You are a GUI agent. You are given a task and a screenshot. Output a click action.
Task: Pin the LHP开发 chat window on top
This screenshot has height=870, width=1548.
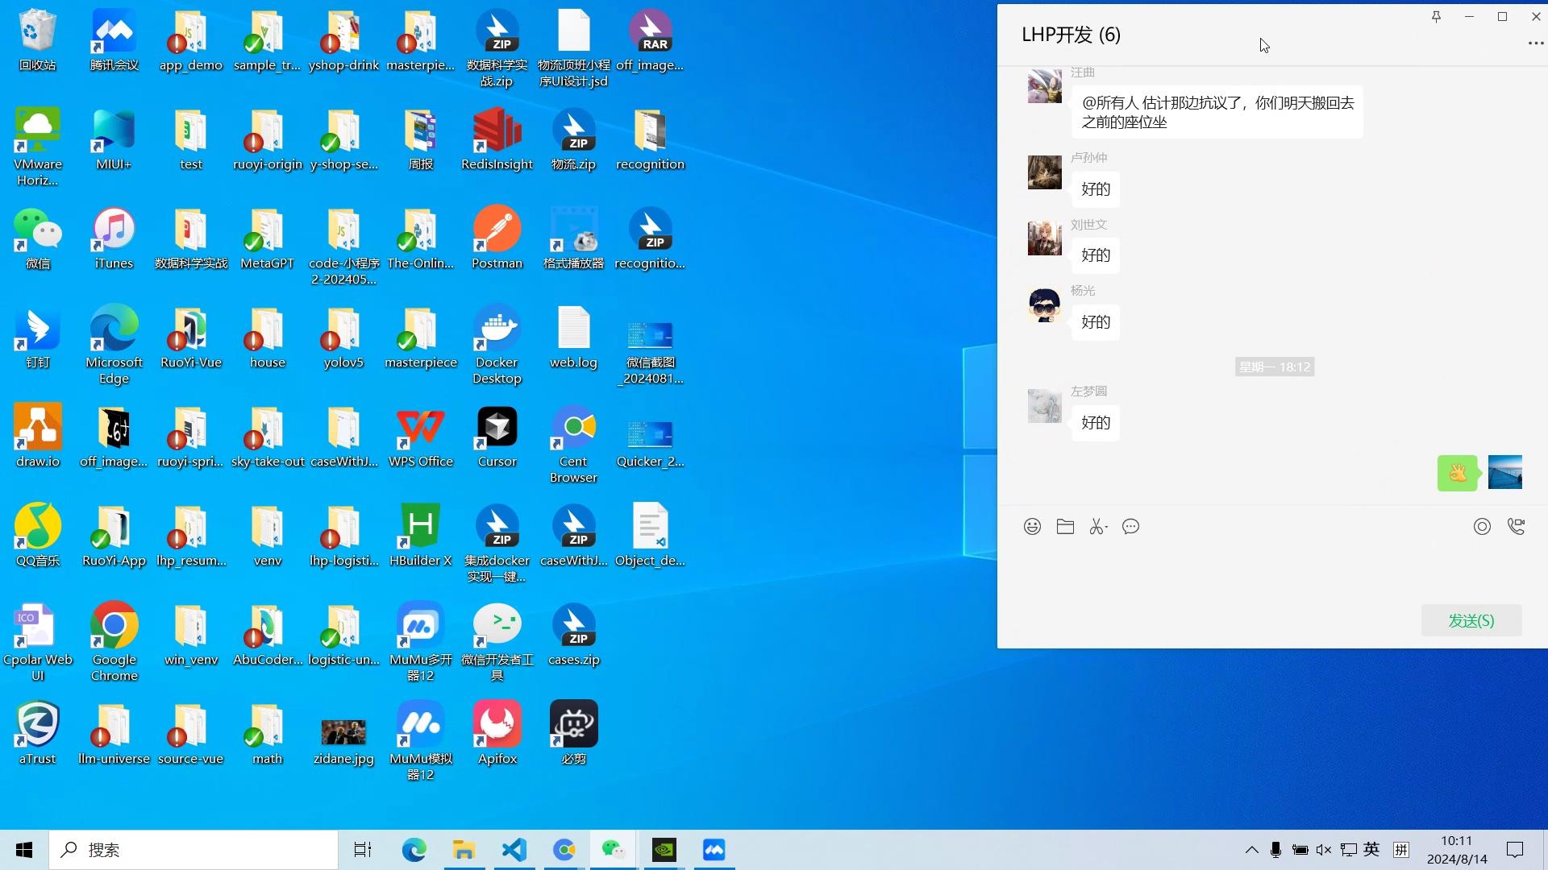[x=1436, y=17]
